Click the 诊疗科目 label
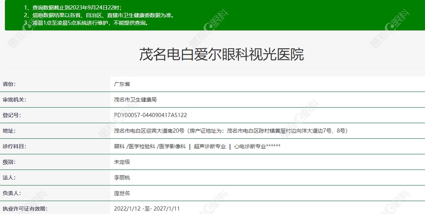Viewport: 425px width, 214px height. (x=14, y=146)
